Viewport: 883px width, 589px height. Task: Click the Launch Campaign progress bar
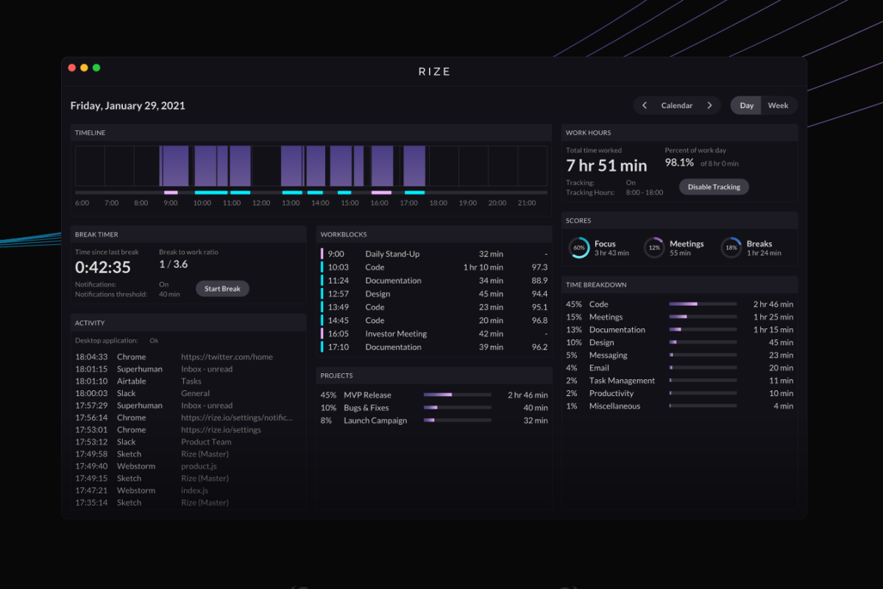tap(457, 420)
